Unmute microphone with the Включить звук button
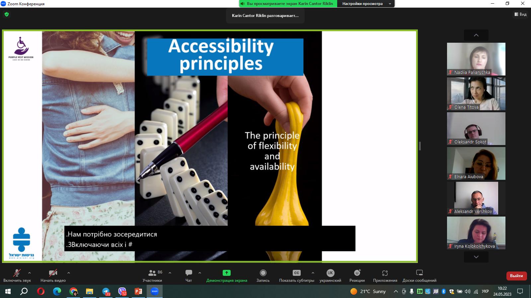Screen dimensions: 531x298 [17, 276]
